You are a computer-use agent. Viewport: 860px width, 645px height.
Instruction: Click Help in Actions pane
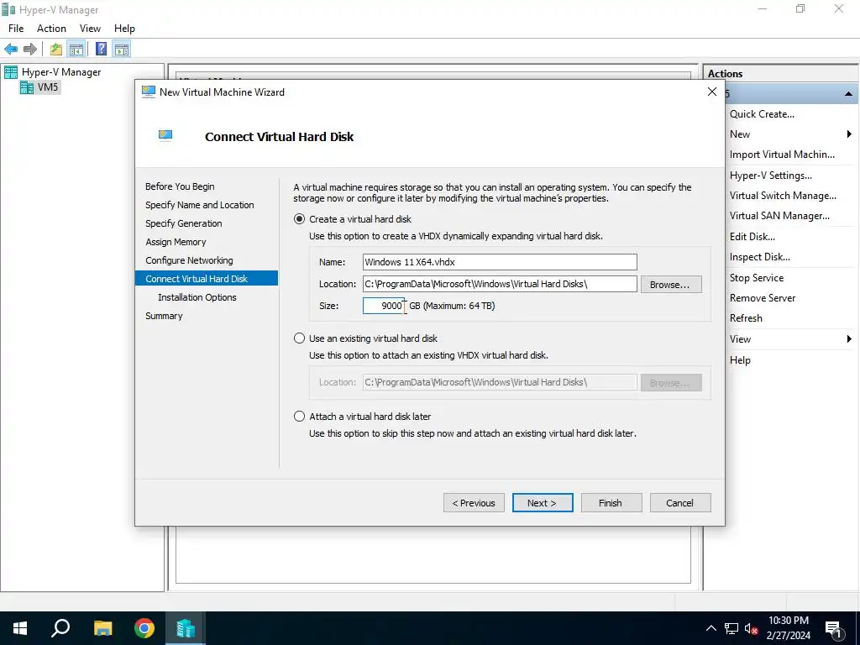[x=740, y=360]
